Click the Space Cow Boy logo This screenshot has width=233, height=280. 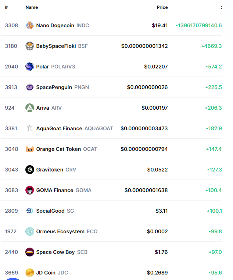30,252
